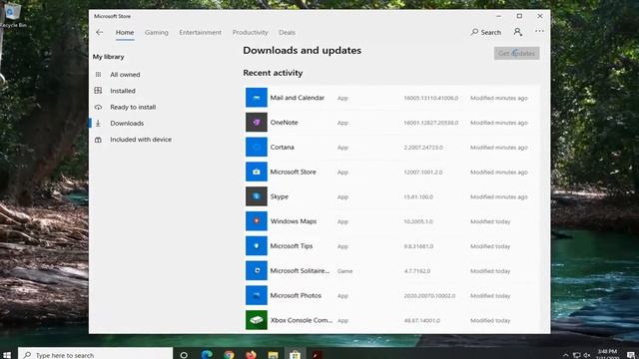Launch Firefox from taskbar
This screenshot has height=359, width=639.
point(251,355)
